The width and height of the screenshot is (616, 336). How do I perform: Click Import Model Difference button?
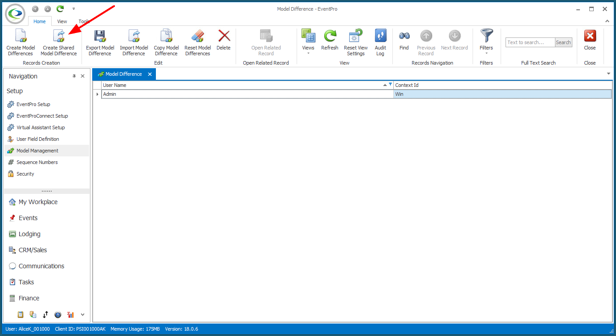point(134,43)
